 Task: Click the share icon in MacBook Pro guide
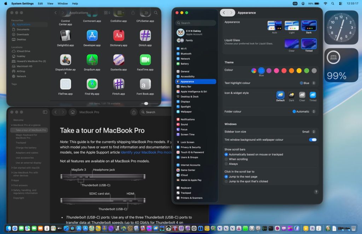click(x=134, y=112)
